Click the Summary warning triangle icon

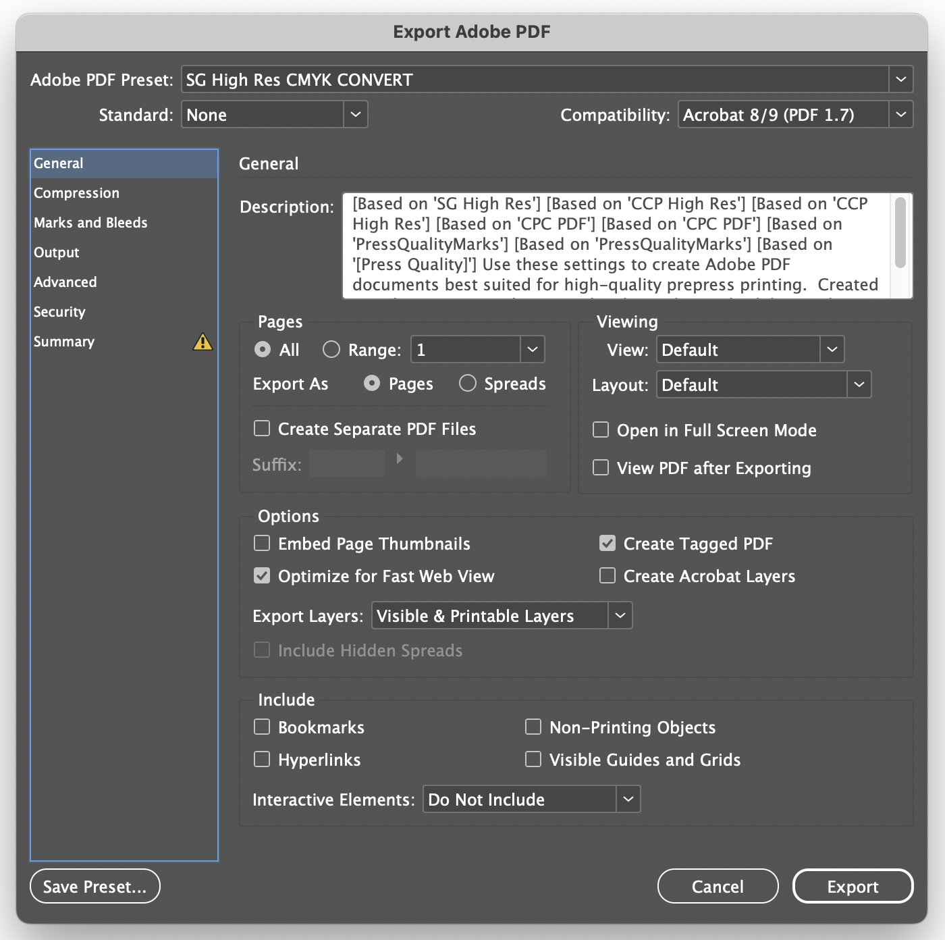(202, 342)
